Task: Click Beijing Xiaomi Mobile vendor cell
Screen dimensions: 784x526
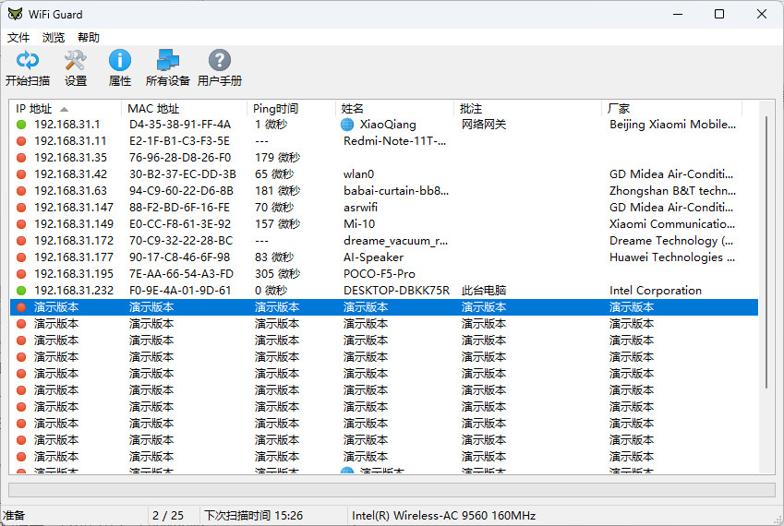Action: pyautogui.click(x=672, y=125)
